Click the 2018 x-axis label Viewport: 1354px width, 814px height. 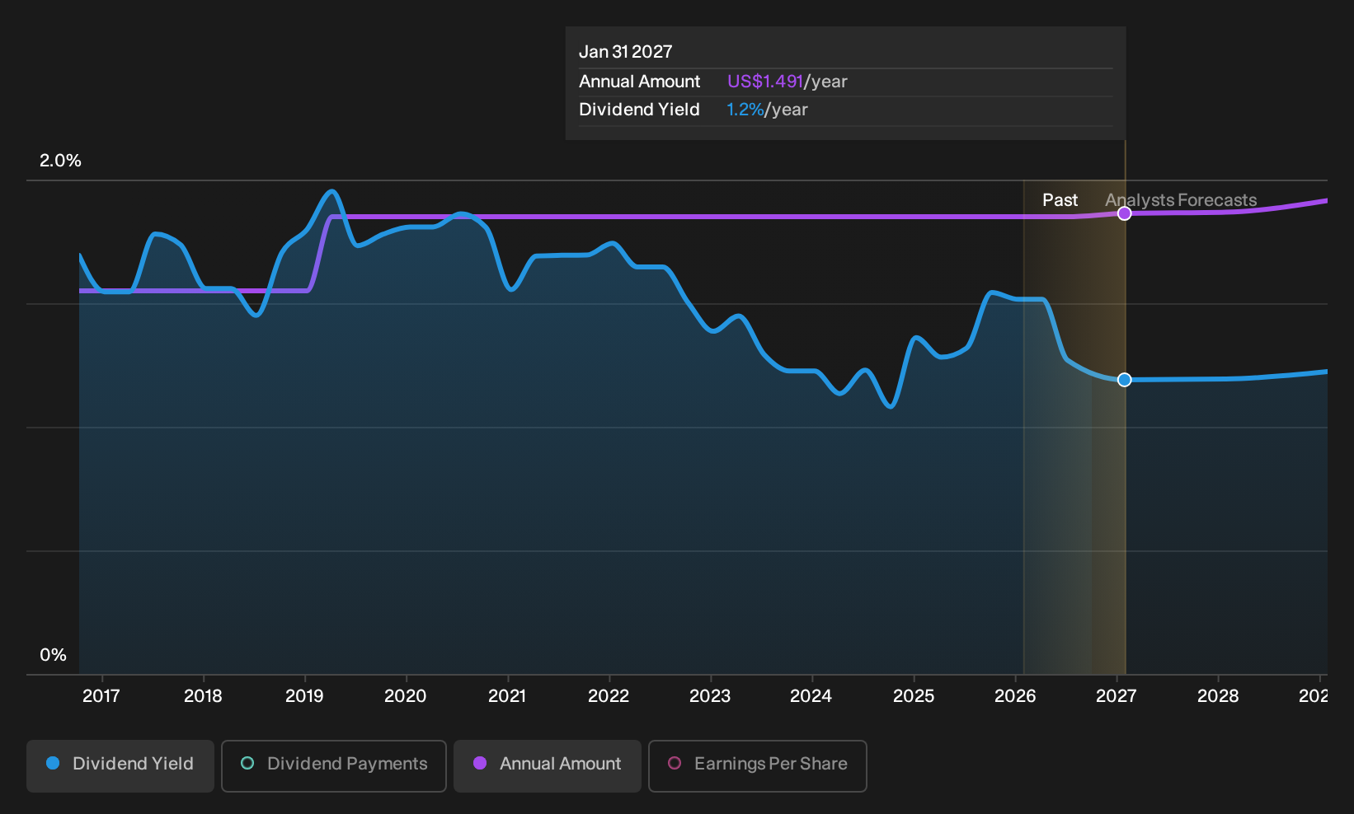point(203,696)
